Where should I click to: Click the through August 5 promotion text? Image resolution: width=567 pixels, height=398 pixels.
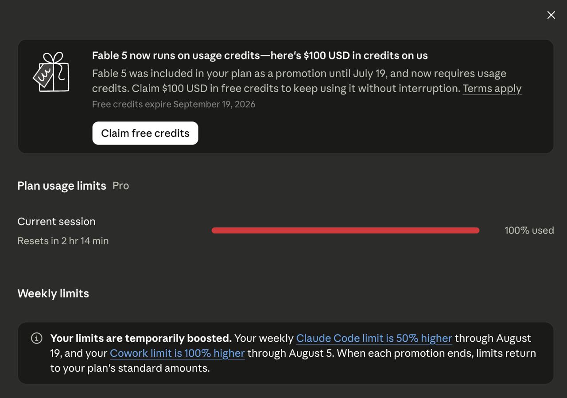[x=290, y=353]
